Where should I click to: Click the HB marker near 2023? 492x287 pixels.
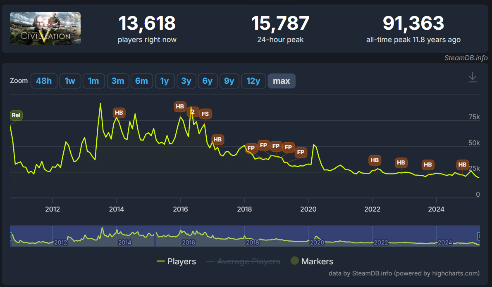pyautogui.click(x=401, y=163)
